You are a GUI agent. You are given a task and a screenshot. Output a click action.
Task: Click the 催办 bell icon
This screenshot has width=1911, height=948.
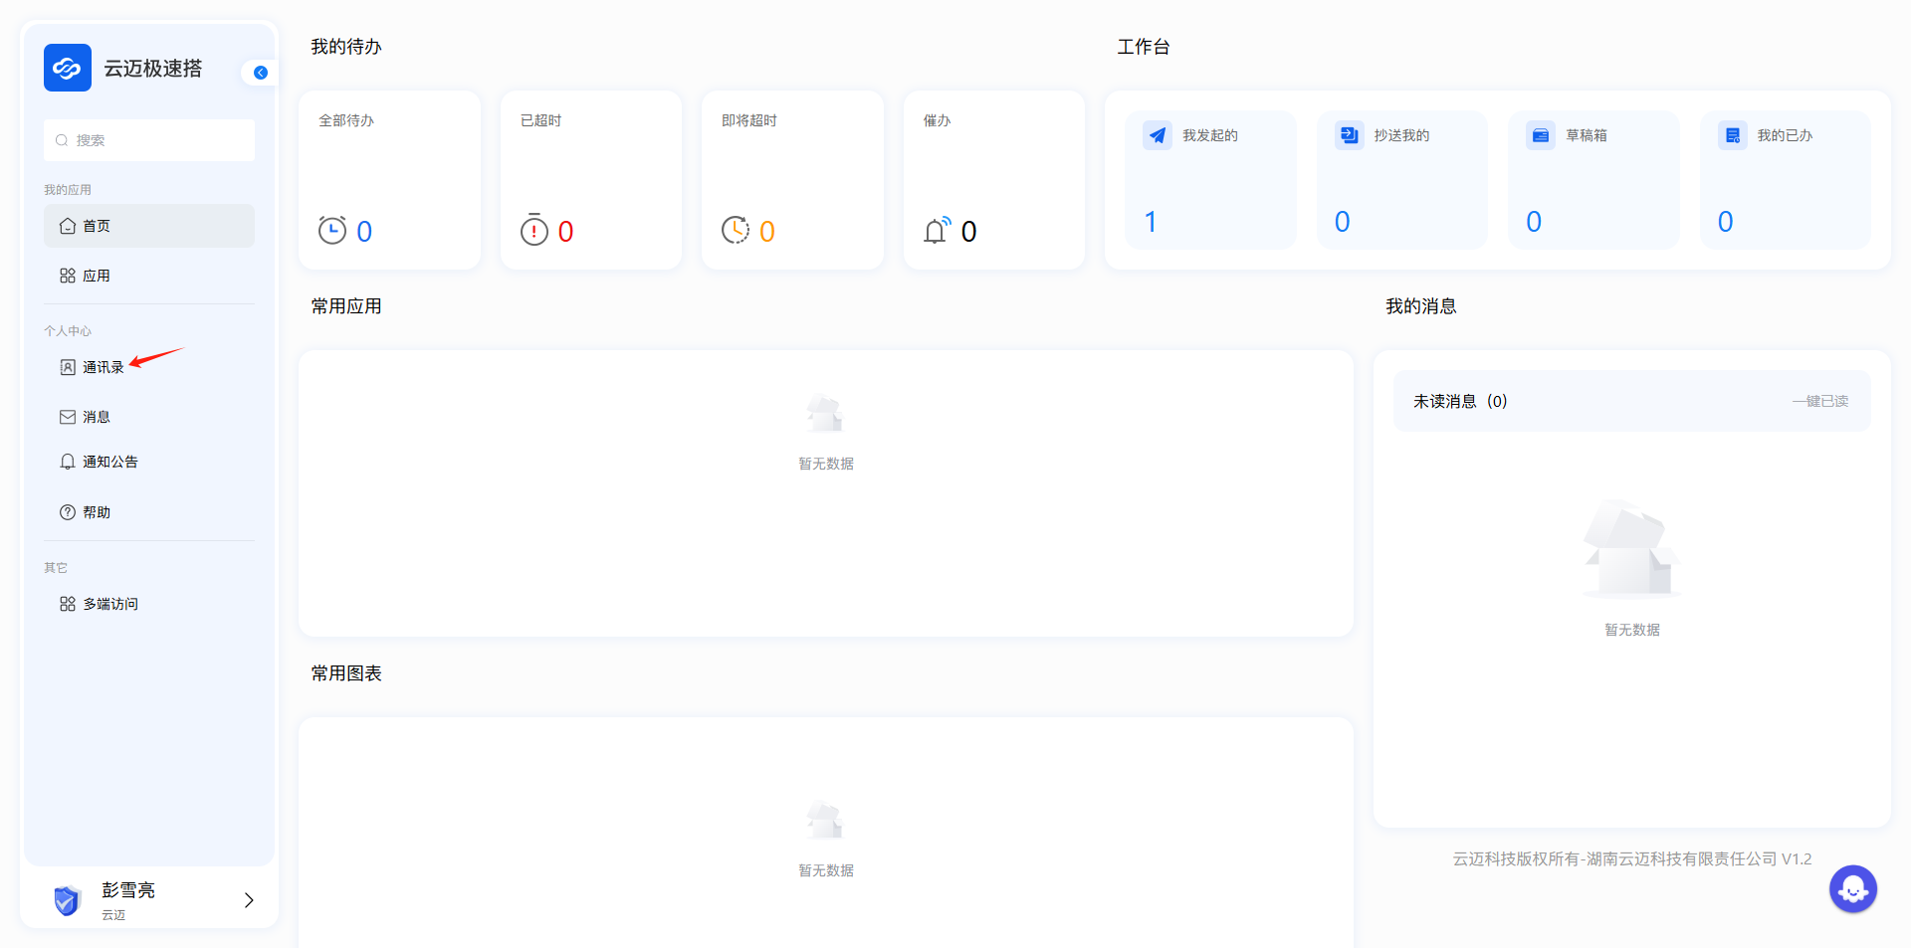(937, 231)
